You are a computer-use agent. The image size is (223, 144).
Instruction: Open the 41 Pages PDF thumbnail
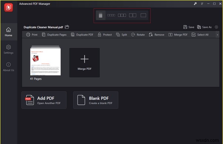[x=45, y=60]
